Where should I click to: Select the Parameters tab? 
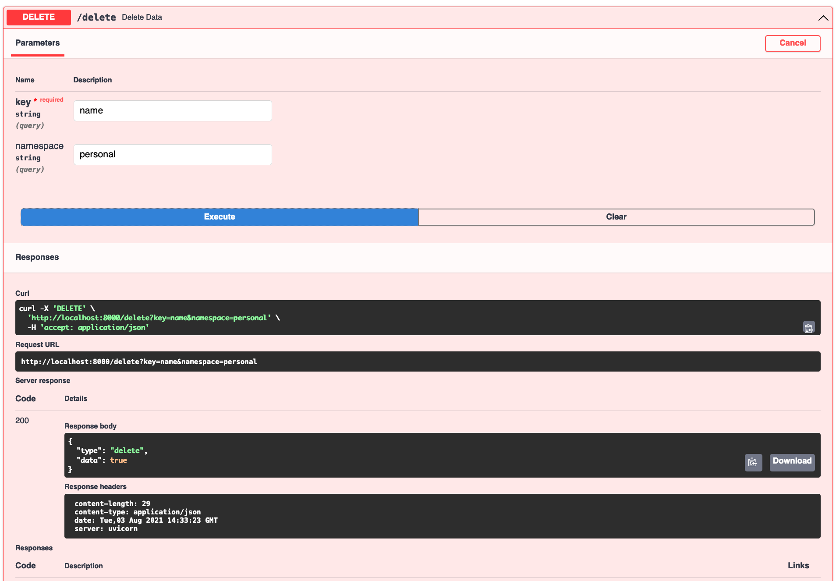click(x=38, y=43)
